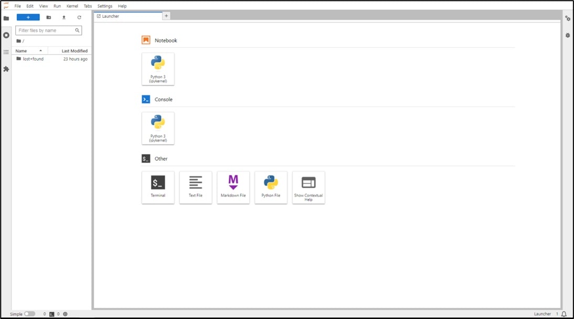The width and height of the screenshot is (574, 319).
Task: Open the Tabs menu
Action: pos(88,6)
